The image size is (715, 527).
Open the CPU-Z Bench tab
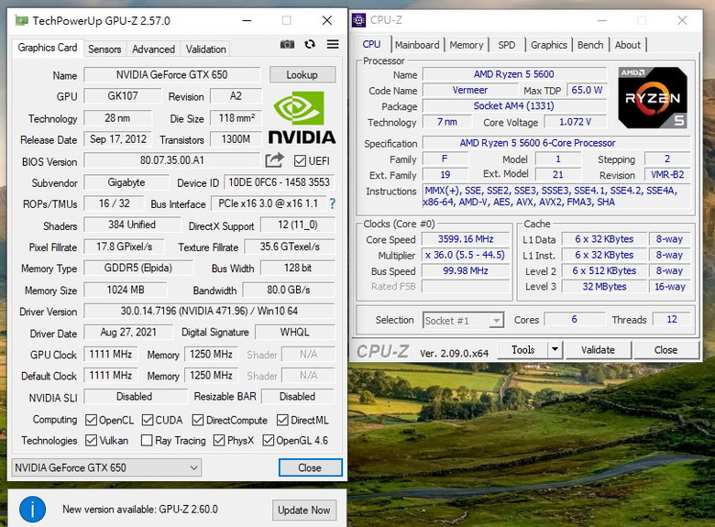pyautogui.click(x=590, y=45)
